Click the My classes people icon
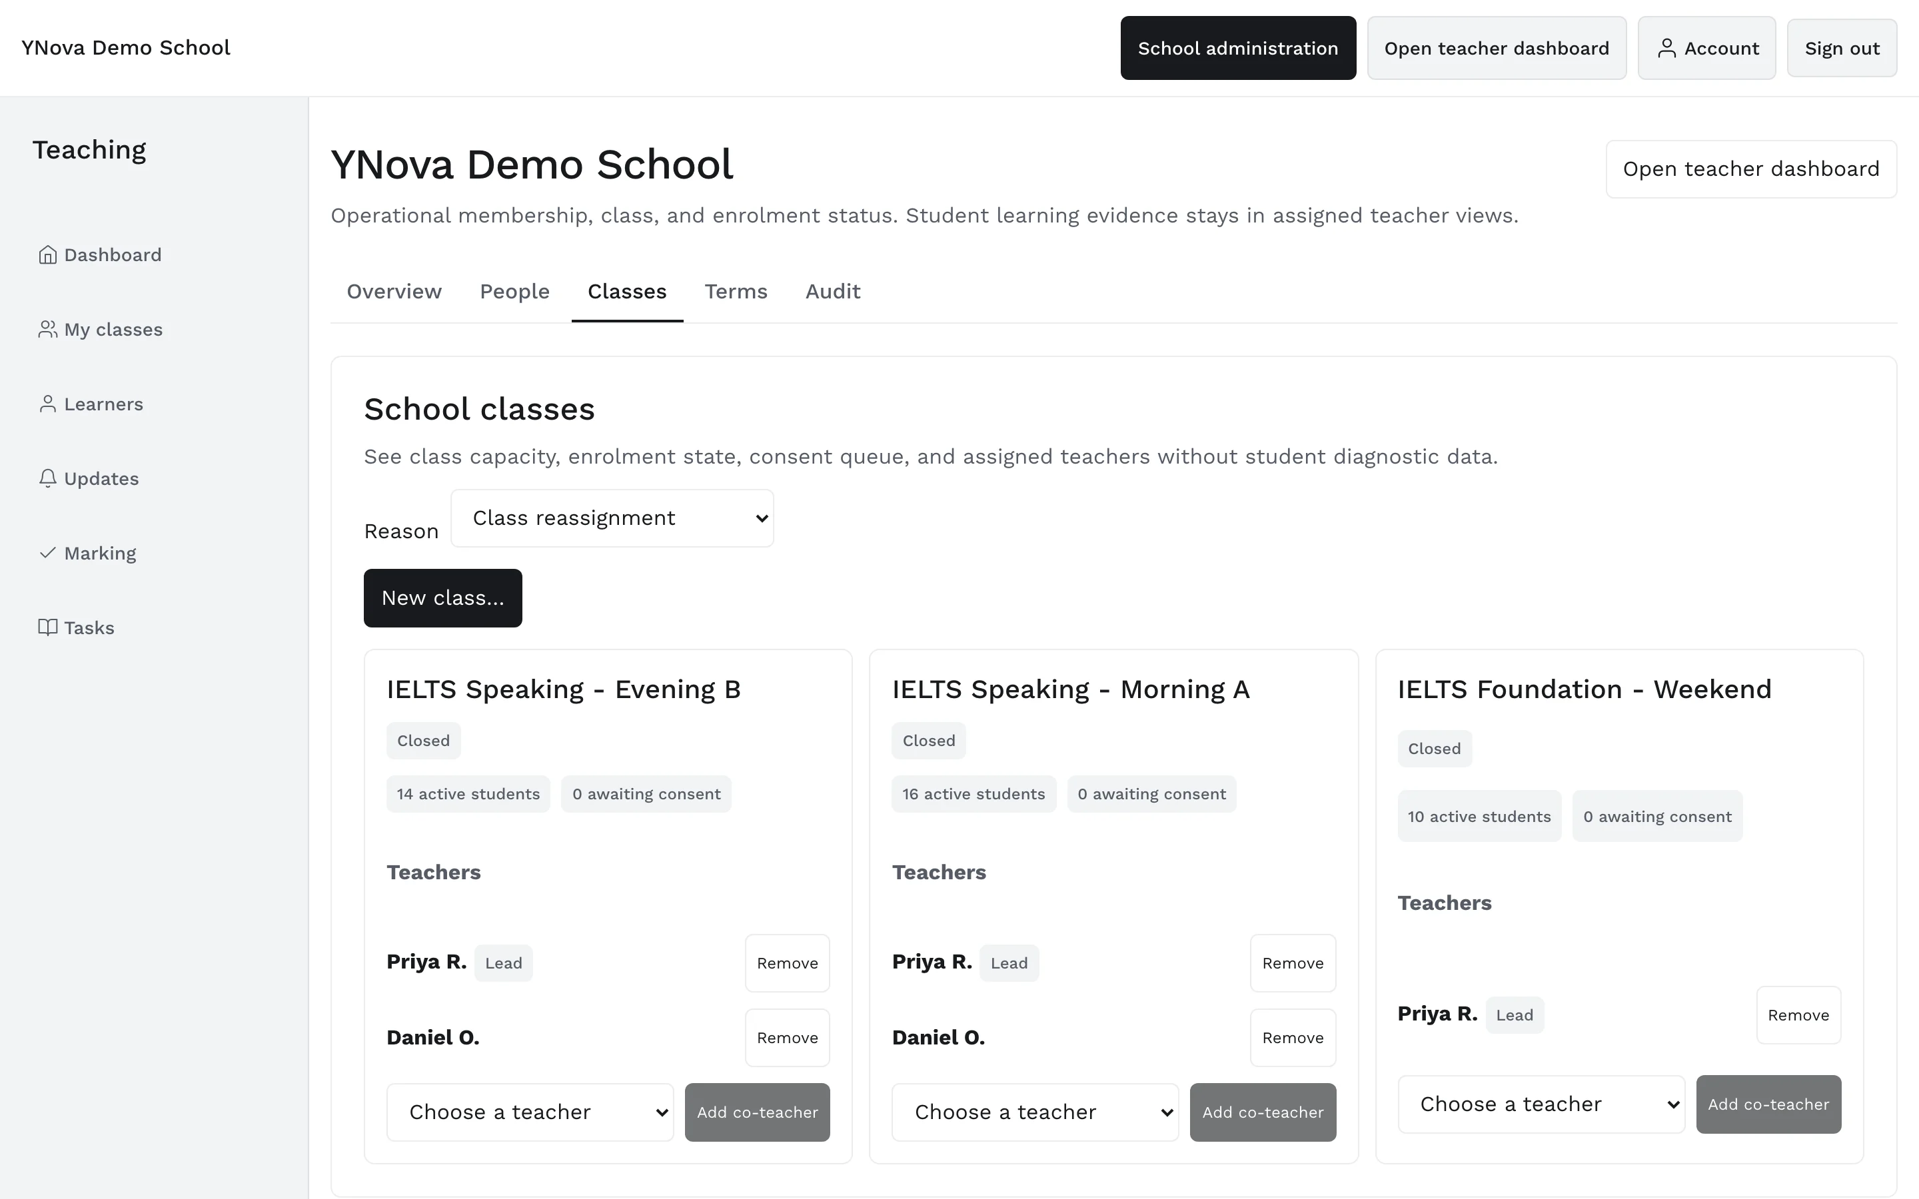This screenshot has height=1199, width=1919. click(47, 329)
